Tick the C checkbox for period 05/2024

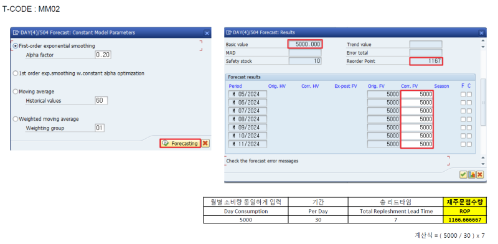(469, 95)
